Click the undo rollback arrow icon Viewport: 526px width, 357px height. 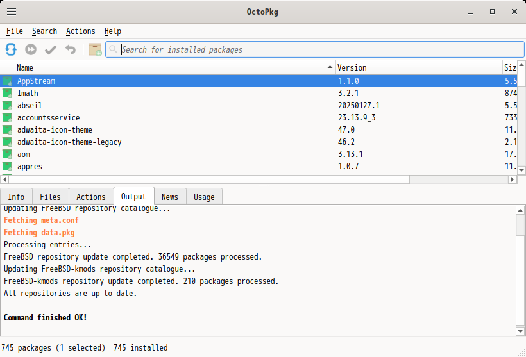pos(71,49)
